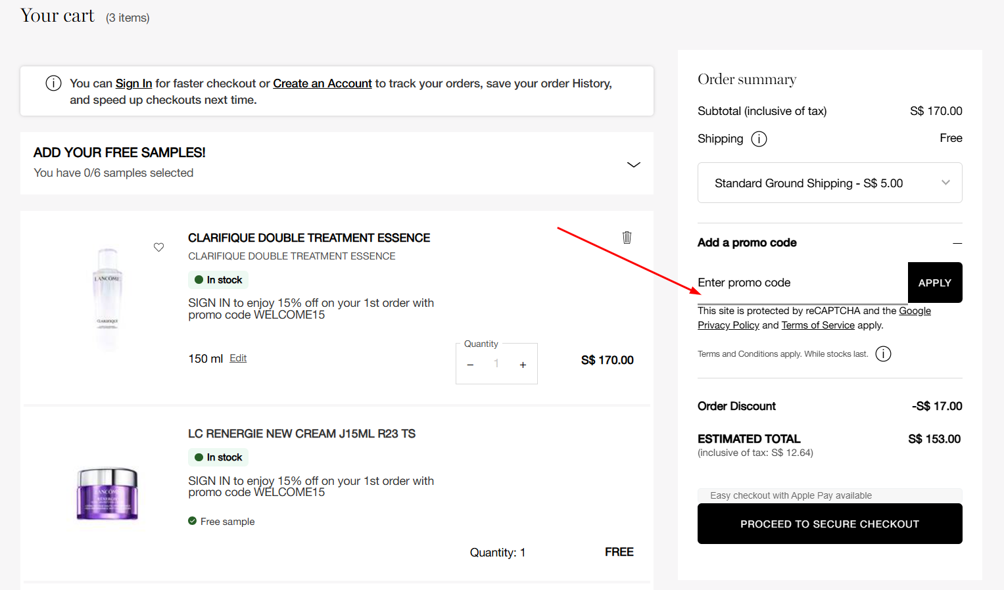The image size is (1004, 590).
Task: Open Standard Ground Shipping dropdown
Action: [x=829, y=183]
